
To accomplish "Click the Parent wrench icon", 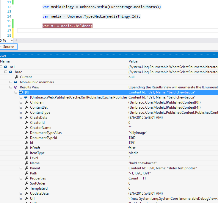I will pyautogui.click(x=27, y=168).
